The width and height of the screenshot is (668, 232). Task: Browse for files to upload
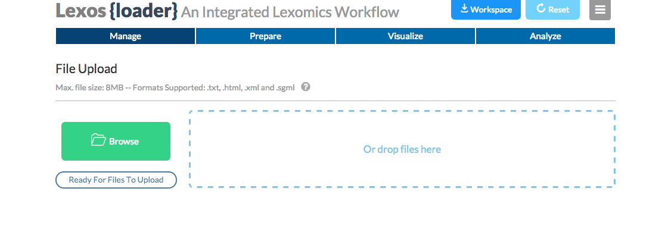(x=116, y=141)
